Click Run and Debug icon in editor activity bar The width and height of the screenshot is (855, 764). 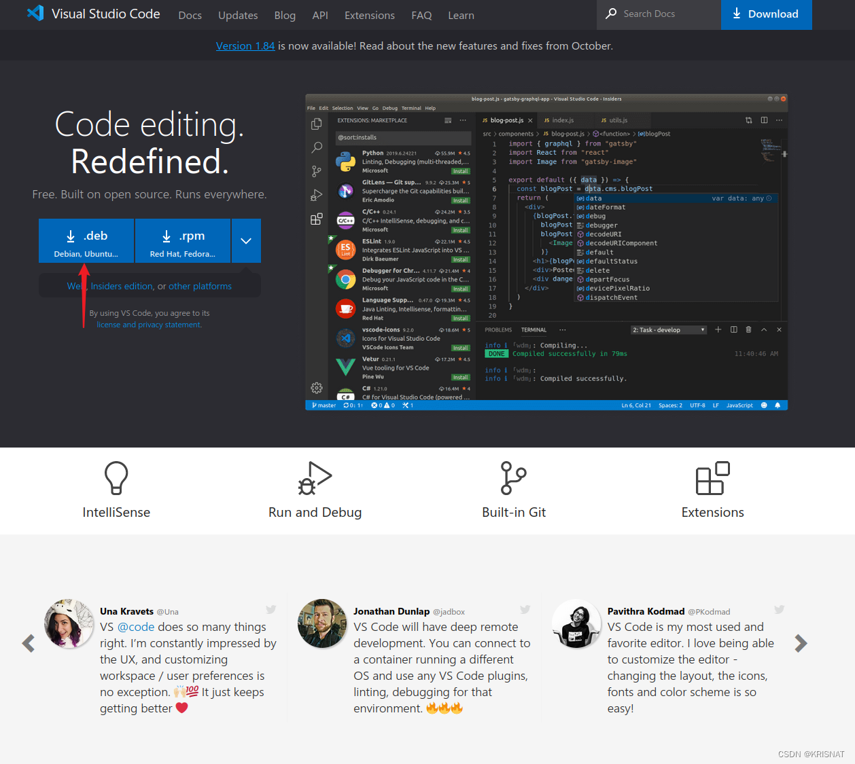point(316,196)
